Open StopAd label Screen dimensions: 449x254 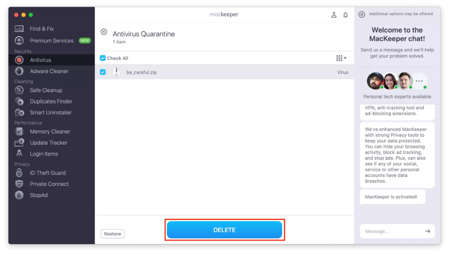point(38,195)
